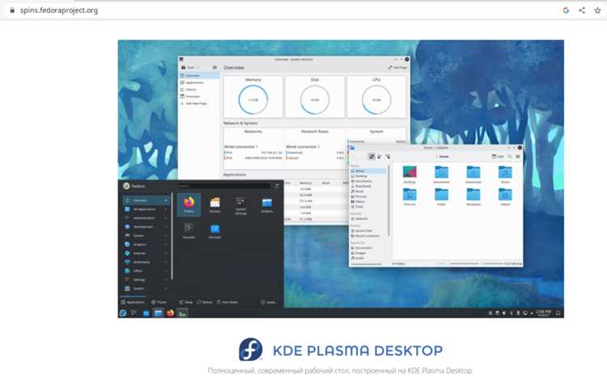This screenshot has height=383, width=607.
Task: Click the Shut Down button in the launcher
Action: click(227, 302)
